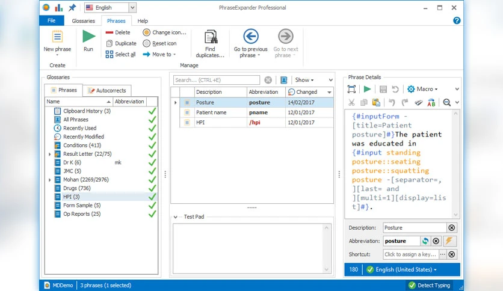Select the HPI phrase row with /hpi
This screenshot has width=503, height=291.
tap(256, 123)
